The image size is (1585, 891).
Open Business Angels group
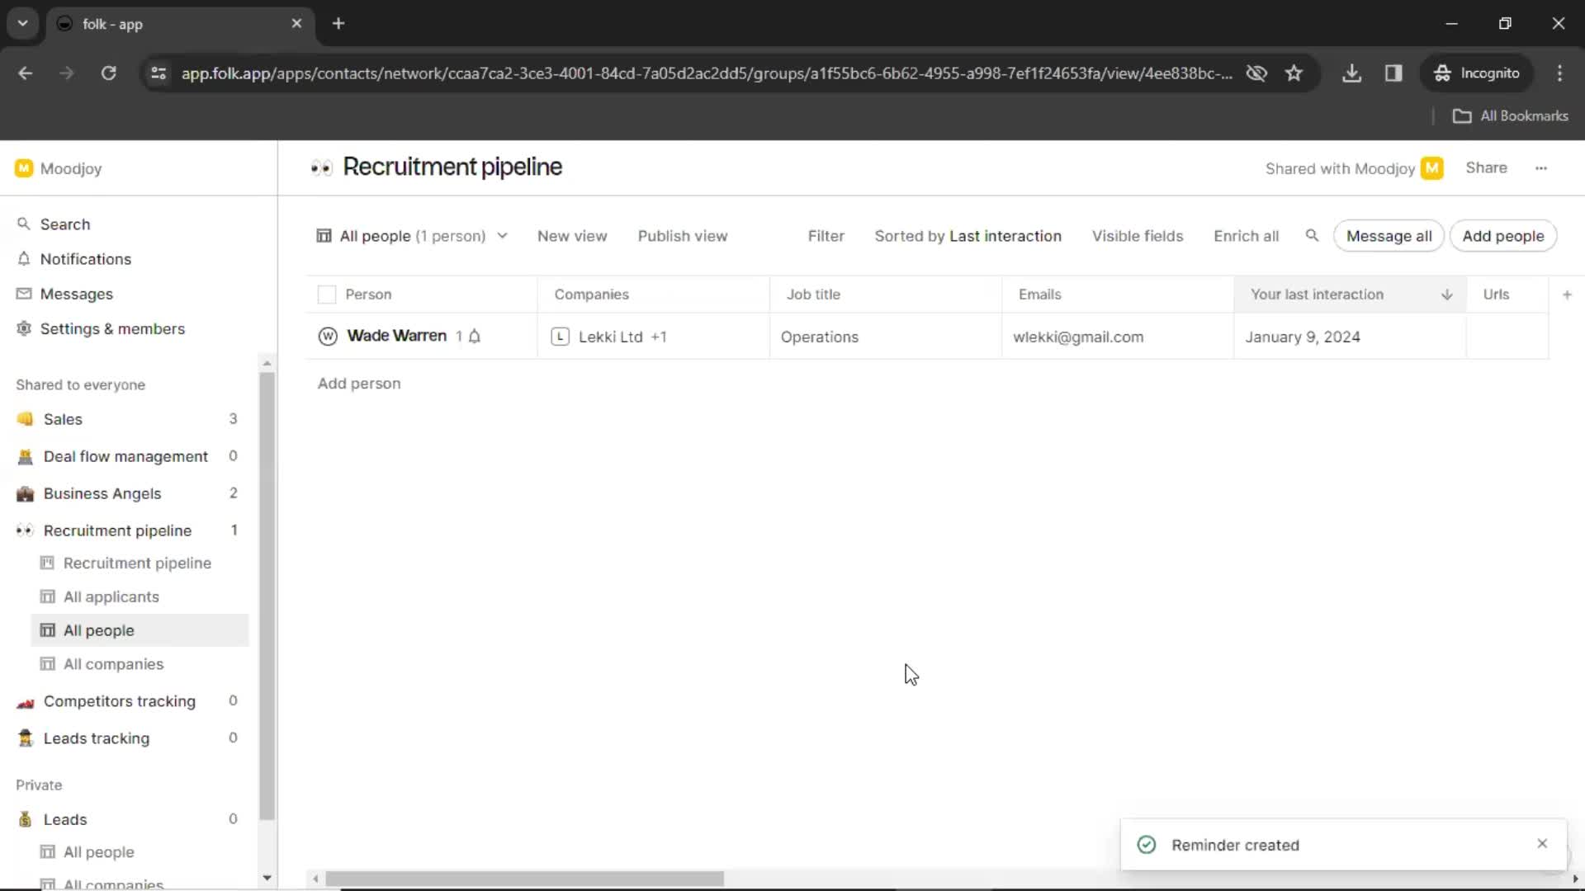[x=102, y=493]
